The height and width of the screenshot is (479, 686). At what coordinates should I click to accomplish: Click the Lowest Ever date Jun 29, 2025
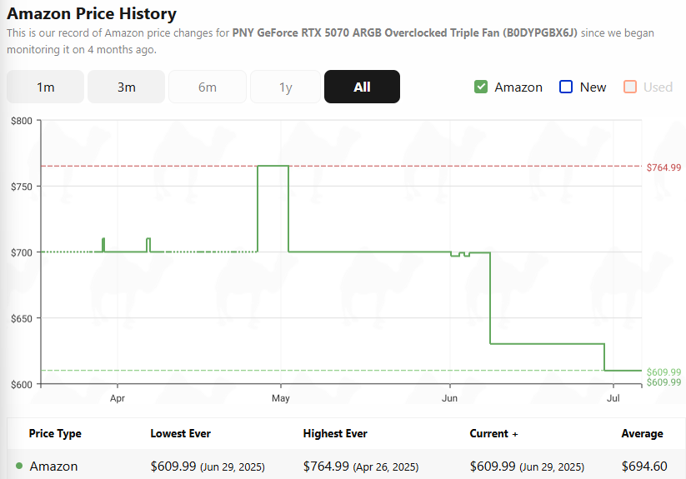[233, 467]
